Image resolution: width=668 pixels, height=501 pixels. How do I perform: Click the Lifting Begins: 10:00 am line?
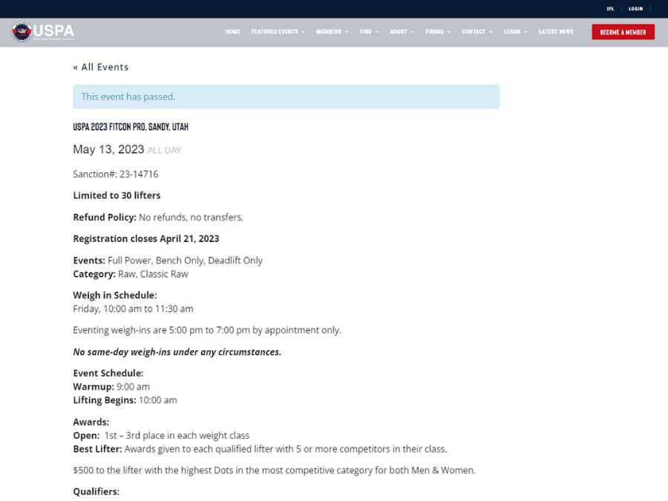[x=125, y=400]
